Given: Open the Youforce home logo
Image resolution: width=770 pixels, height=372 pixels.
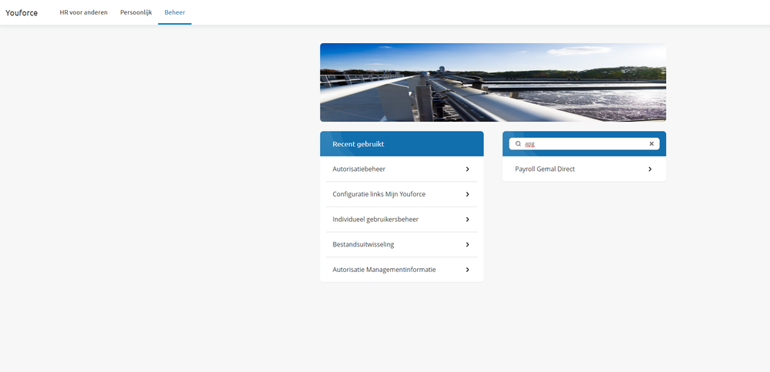Looking at the screenshot, I should coord(22,13).
